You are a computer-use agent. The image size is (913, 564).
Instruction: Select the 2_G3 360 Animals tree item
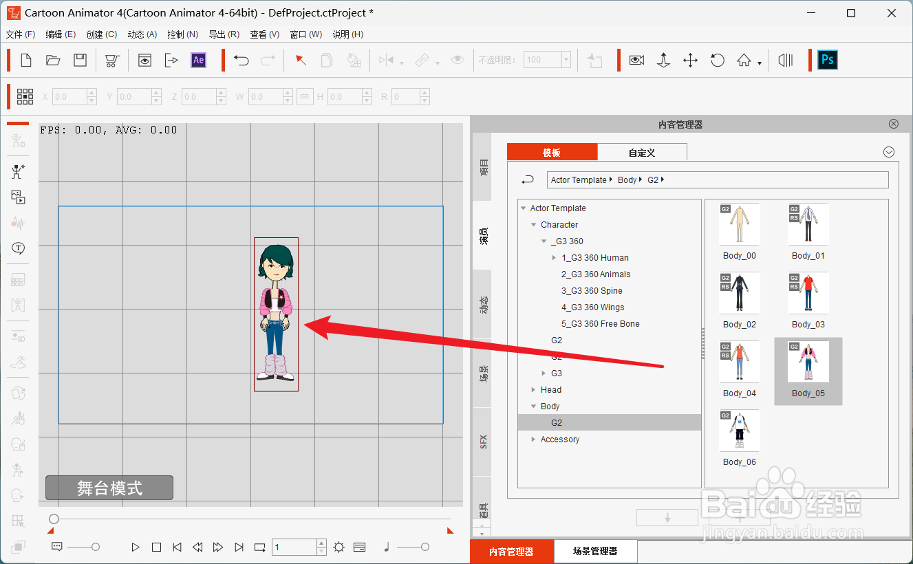pyautogui.click(x=596, y=274)
